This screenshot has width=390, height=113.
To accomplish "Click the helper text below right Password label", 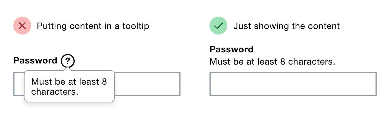I will point(272,62).
